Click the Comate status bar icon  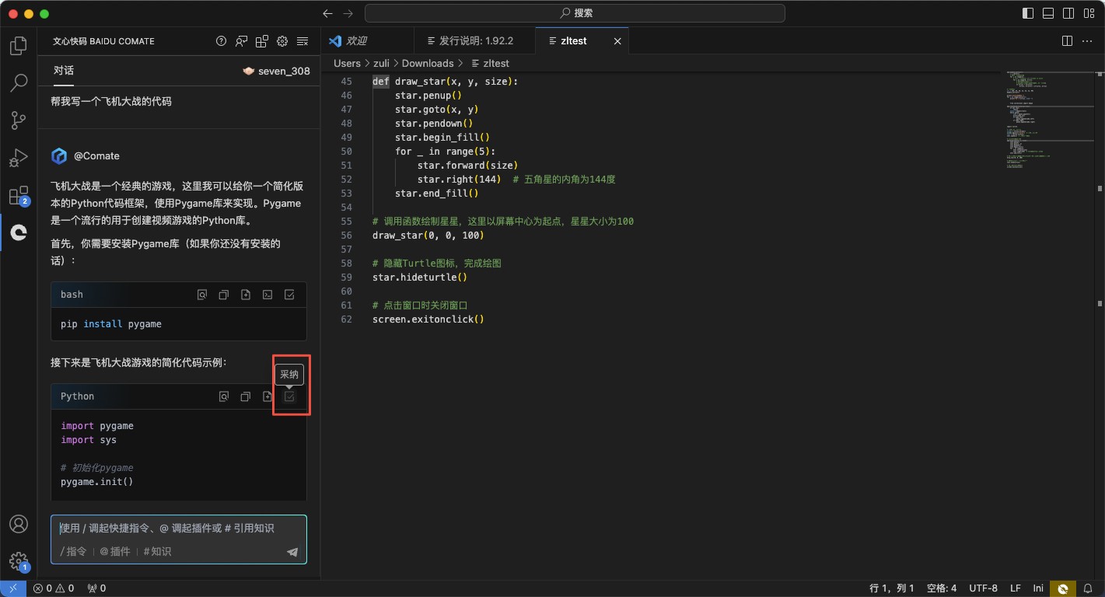point(1063,588)
